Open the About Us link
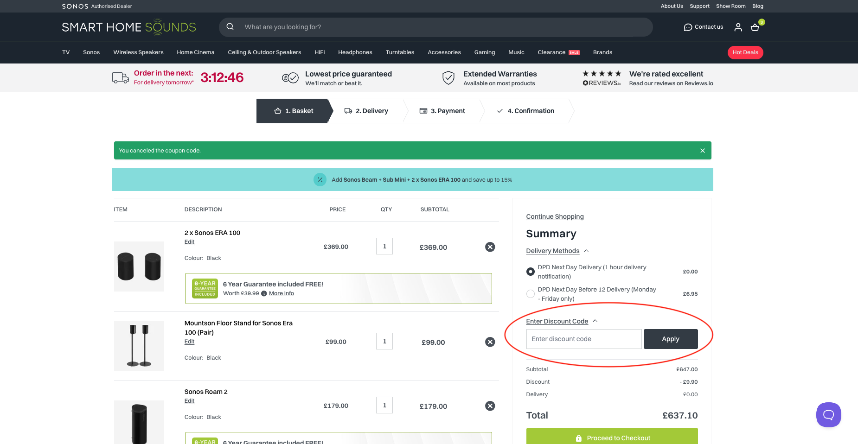This screenshot has width=858, height=444. pos(672,6)
